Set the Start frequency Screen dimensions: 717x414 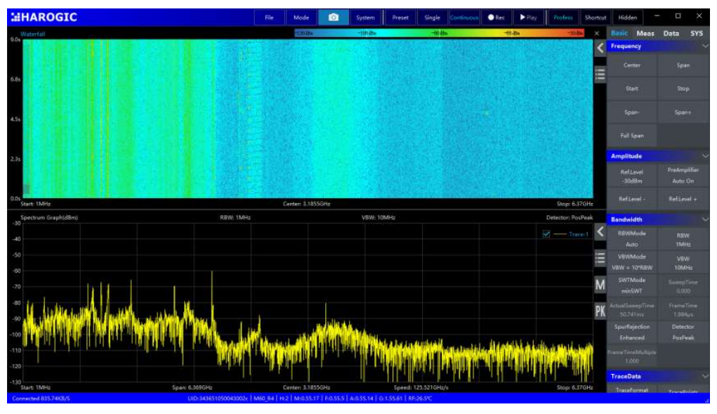click(632, 89)
